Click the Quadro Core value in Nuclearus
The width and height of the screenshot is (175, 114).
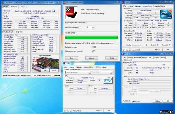tap(22, 25)
